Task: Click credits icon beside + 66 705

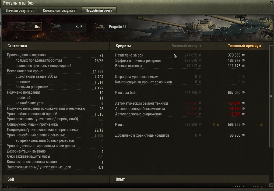Action: click(x=243, y=135)
